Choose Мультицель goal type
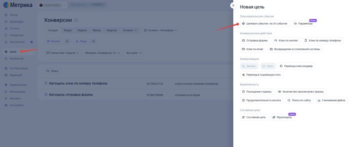 [282, 117]
